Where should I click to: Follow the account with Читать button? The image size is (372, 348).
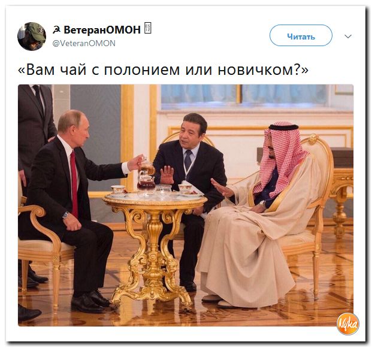point(301,35)
